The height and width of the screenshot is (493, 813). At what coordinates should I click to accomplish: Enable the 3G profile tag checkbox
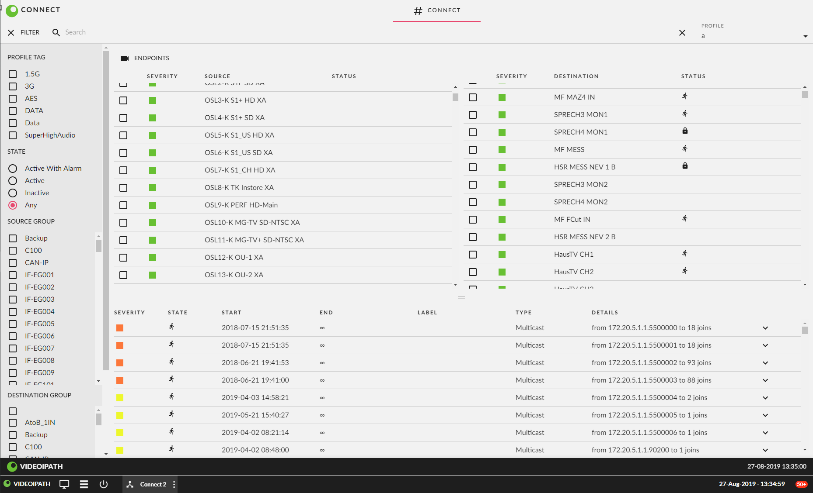13,86
